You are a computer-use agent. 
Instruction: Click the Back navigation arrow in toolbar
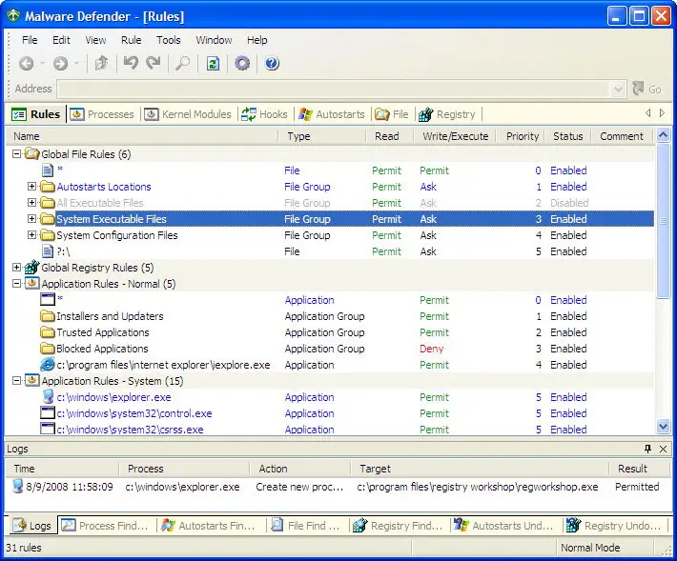26,64
